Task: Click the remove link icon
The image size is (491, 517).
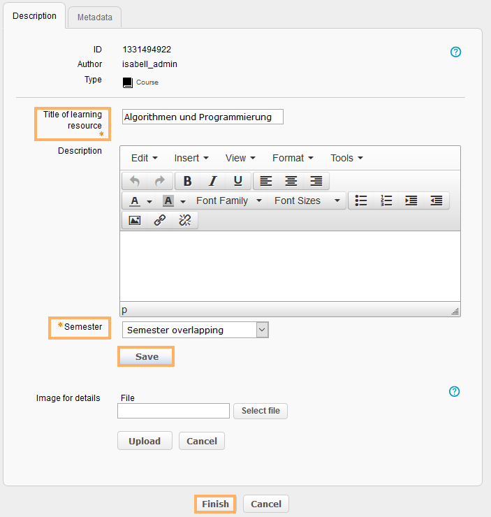Action: point(185,220)
